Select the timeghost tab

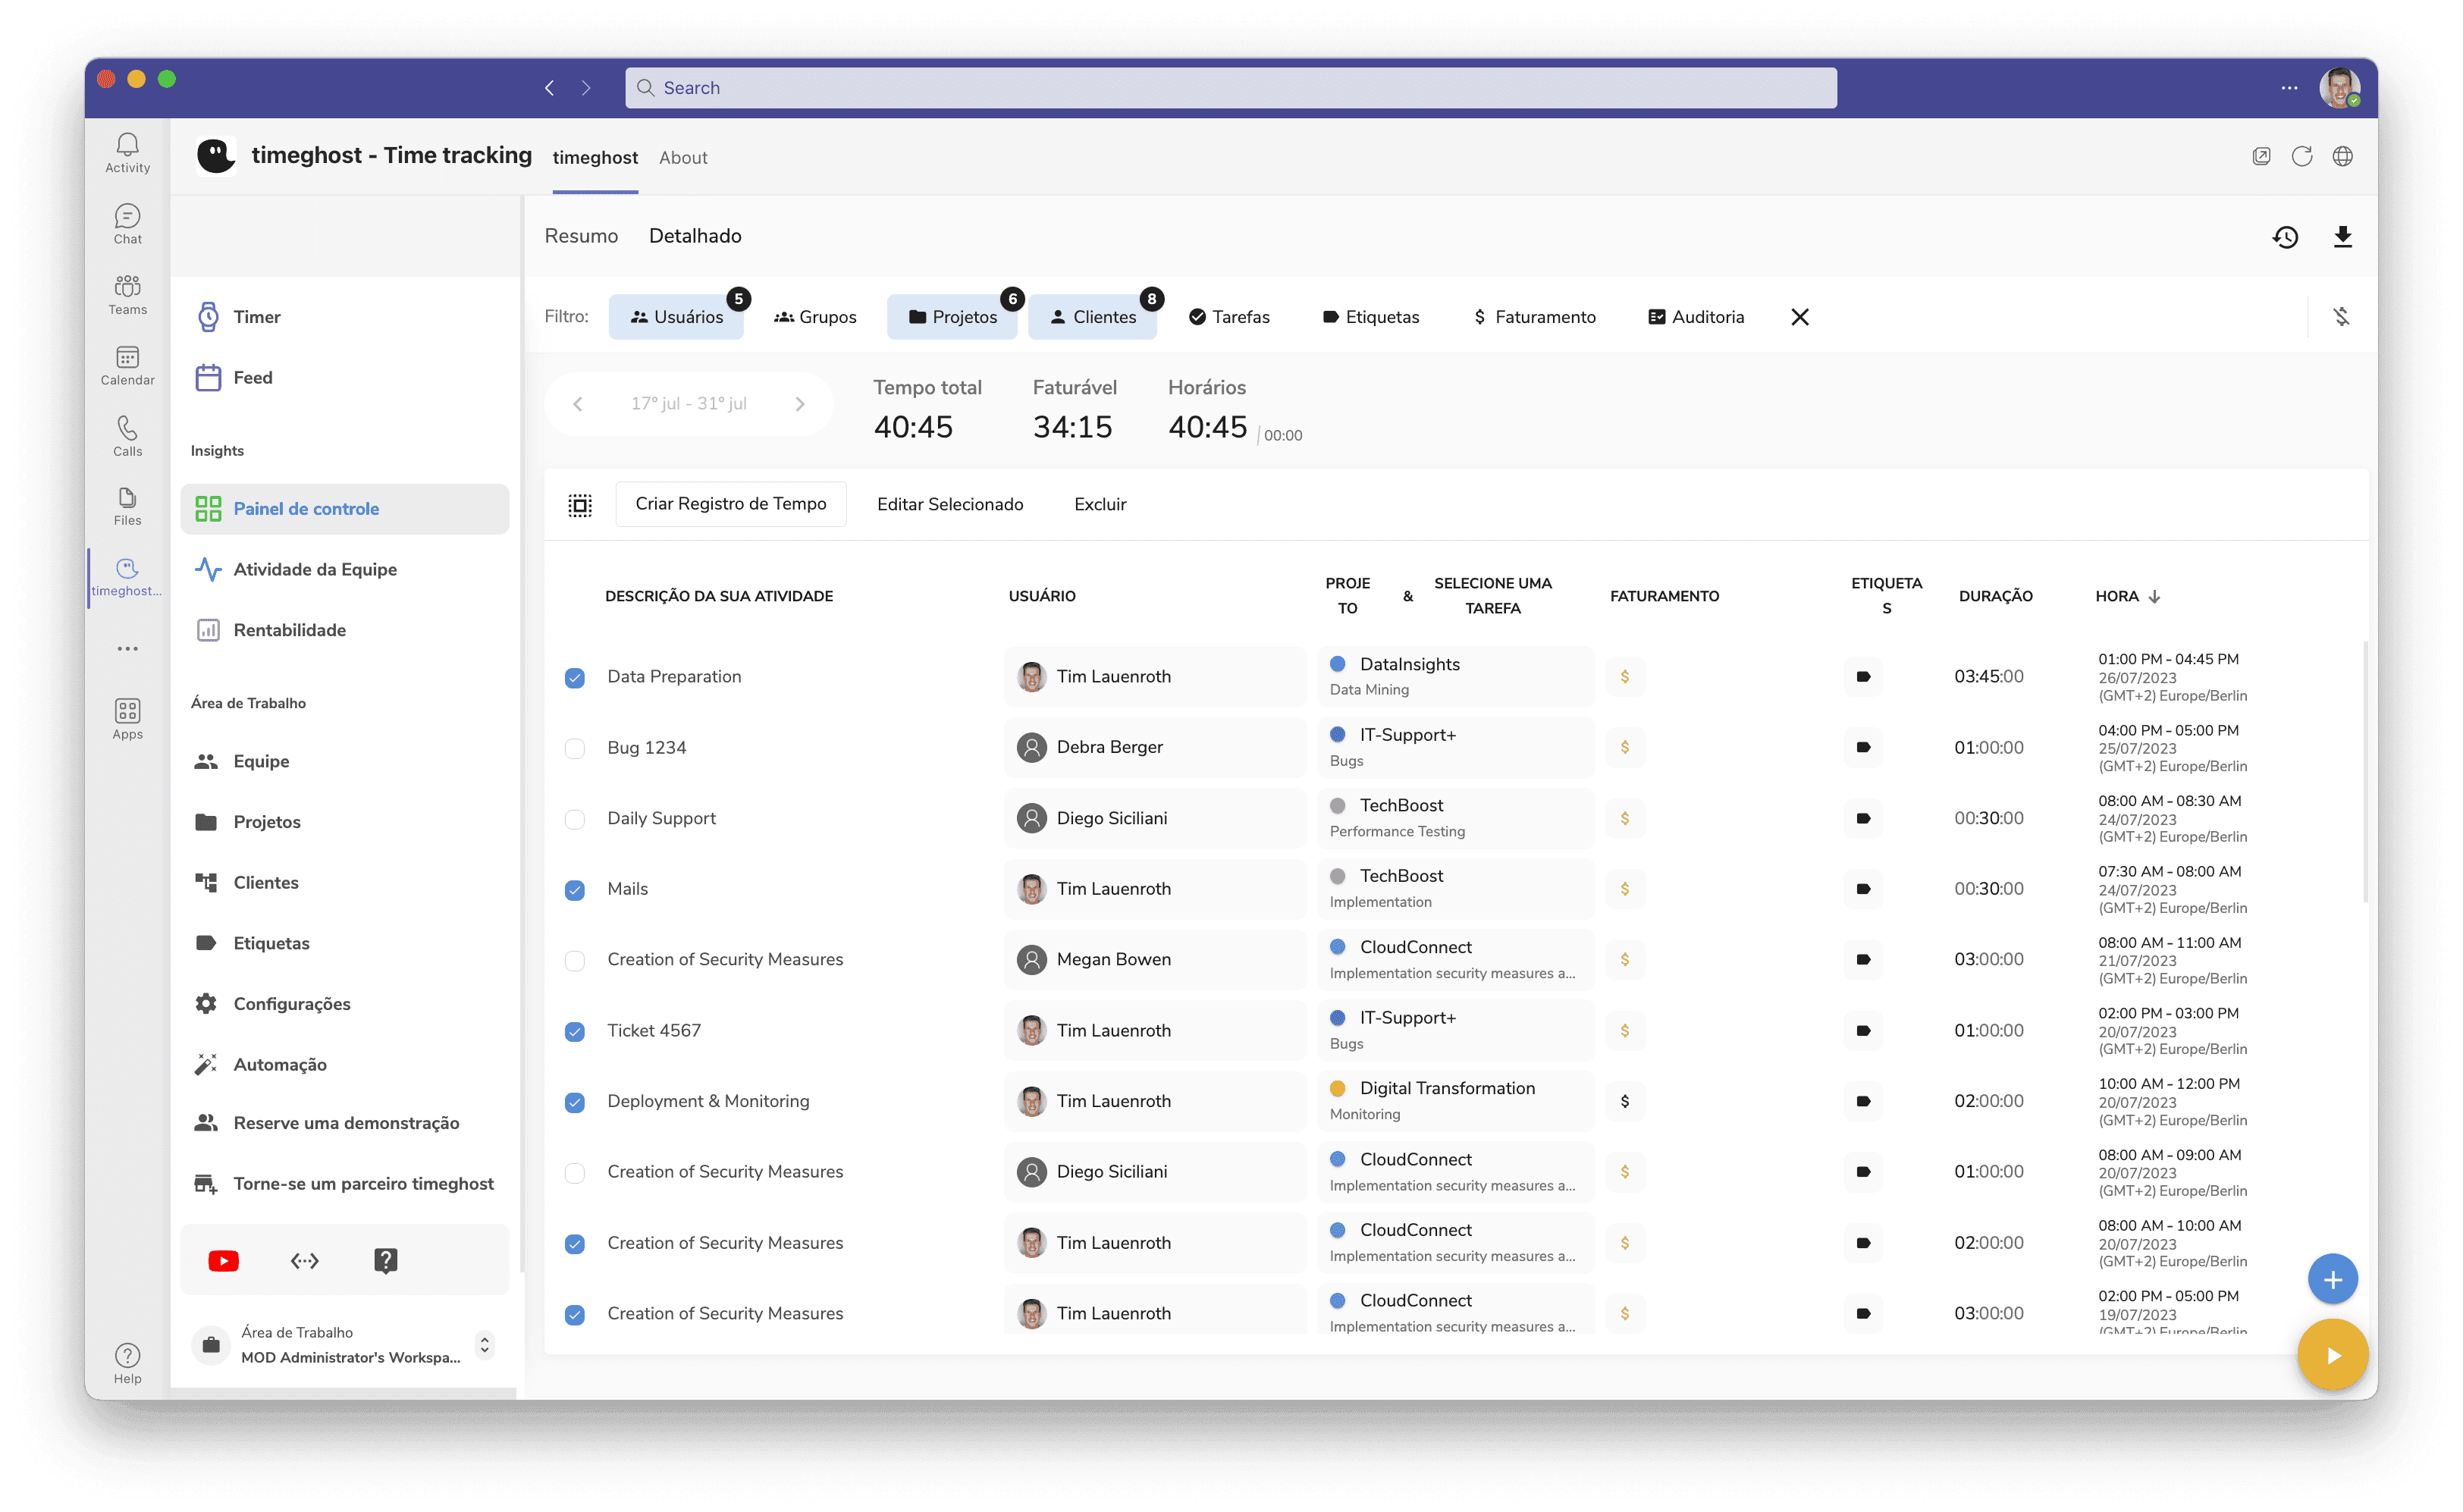click(595, 158)
